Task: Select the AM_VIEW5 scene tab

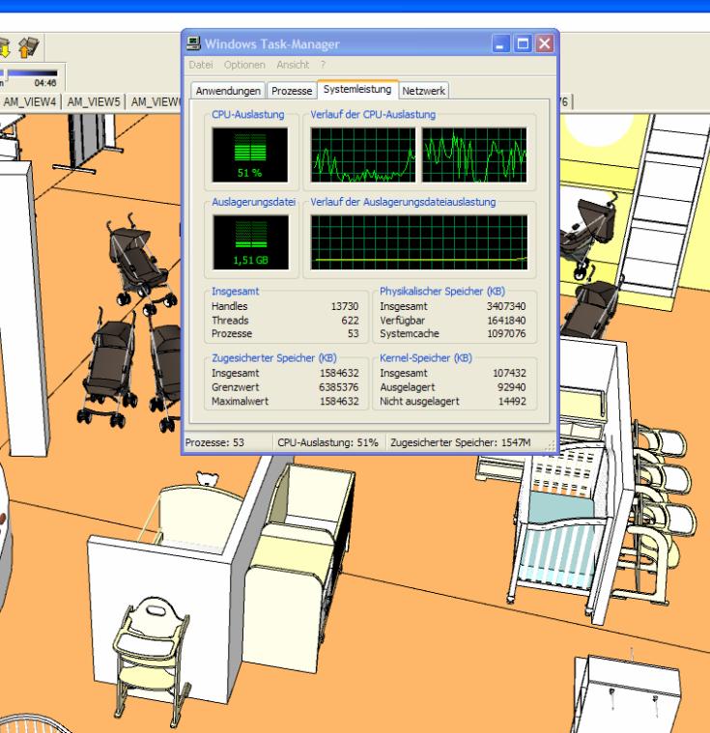Action: pos(94,102)
